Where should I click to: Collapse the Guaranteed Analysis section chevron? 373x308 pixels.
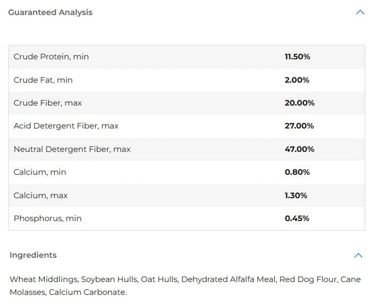tap(360, 12)
